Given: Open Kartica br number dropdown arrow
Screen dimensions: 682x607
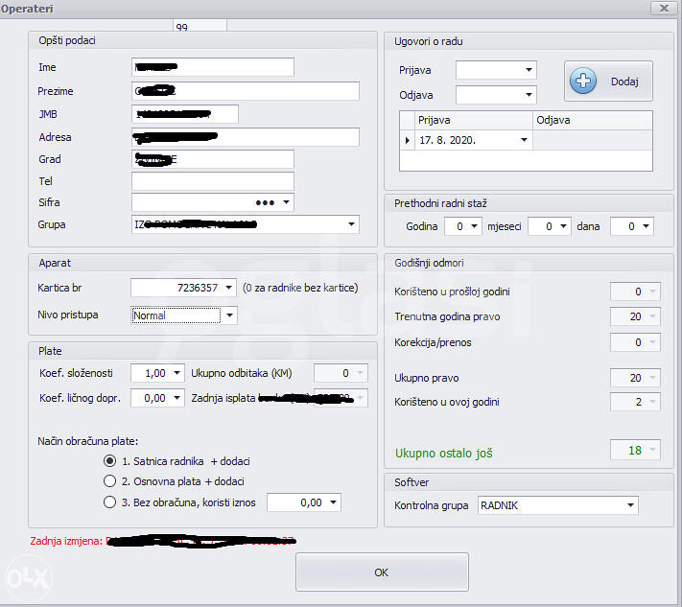Looking at the screenshot, I should [228, 288].
